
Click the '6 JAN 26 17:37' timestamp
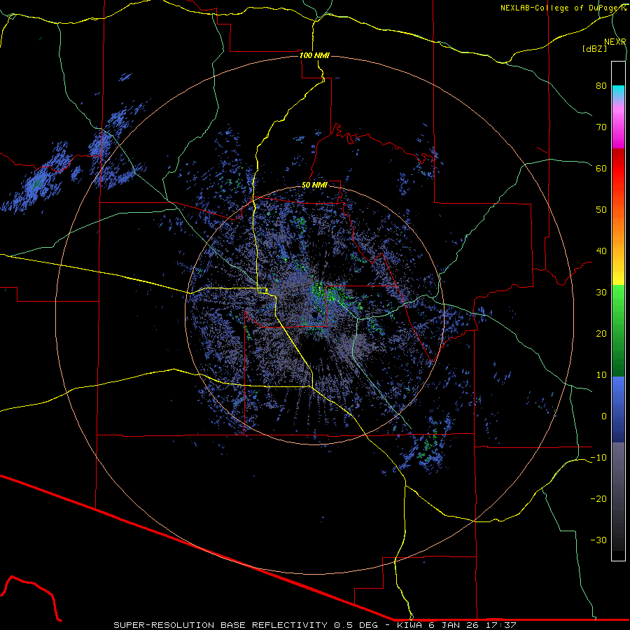[473, 625]
